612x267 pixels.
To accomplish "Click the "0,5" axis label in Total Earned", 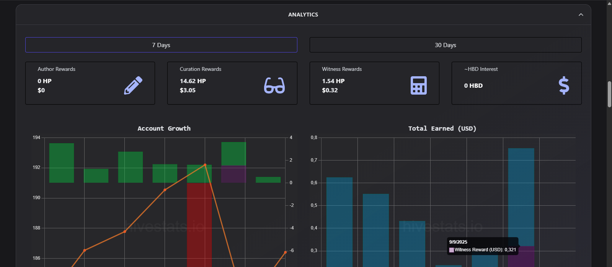I will coord(314,205).
